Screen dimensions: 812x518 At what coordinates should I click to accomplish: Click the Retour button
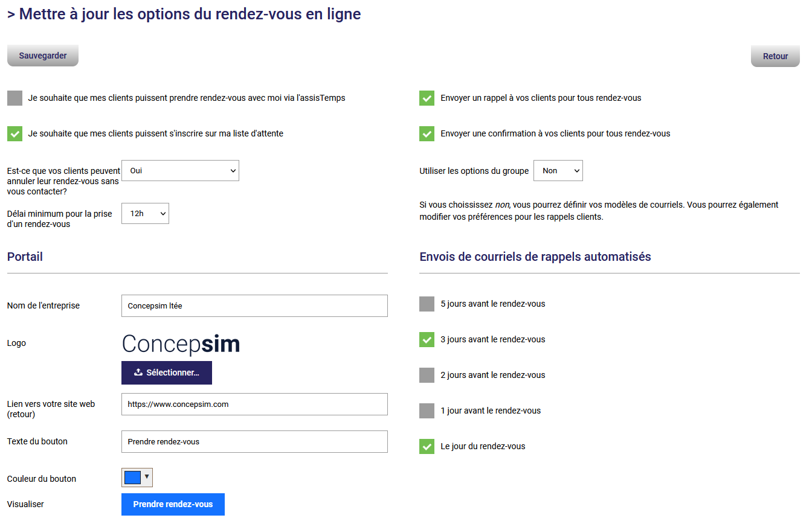pos(775,56)
